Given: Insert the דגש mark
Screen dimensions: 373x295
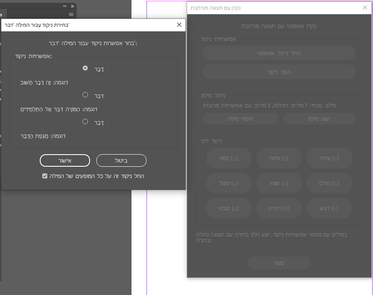Looking at the screenshot, I should click(x=329, y=208).
